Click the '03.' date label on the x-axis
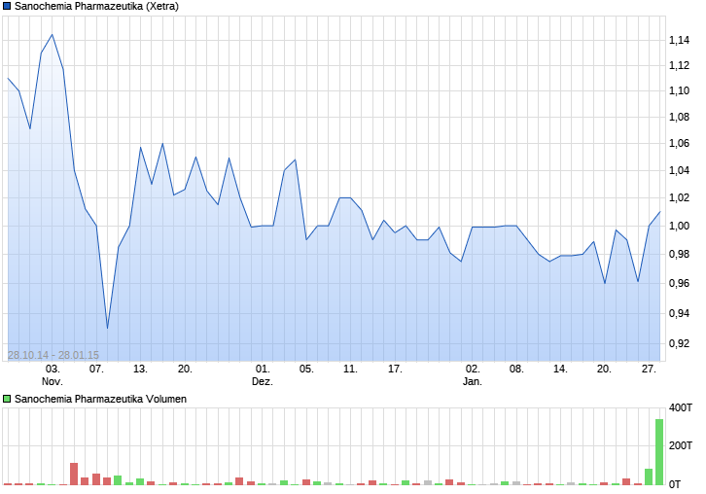706x494 pixels. (x=53, y=369)
